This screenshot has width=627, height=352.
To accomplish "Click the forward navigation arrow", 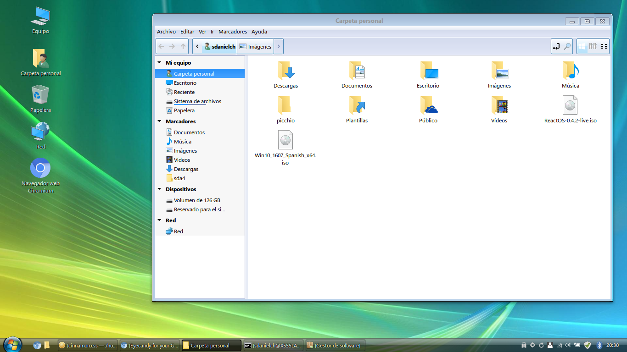I will [x=172, y=46].
